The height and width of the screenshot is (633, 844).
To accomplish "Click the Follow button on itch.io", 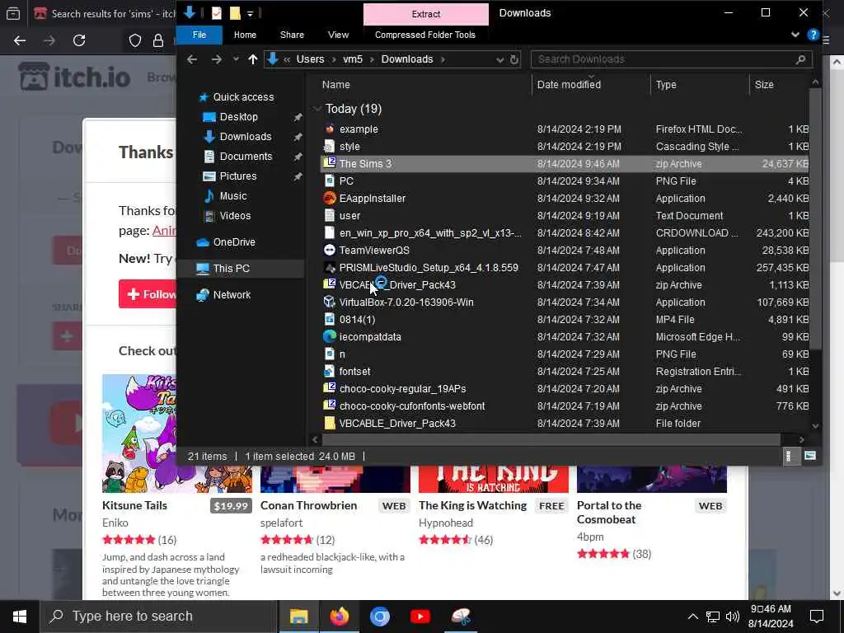I will (x=148, y=294).
